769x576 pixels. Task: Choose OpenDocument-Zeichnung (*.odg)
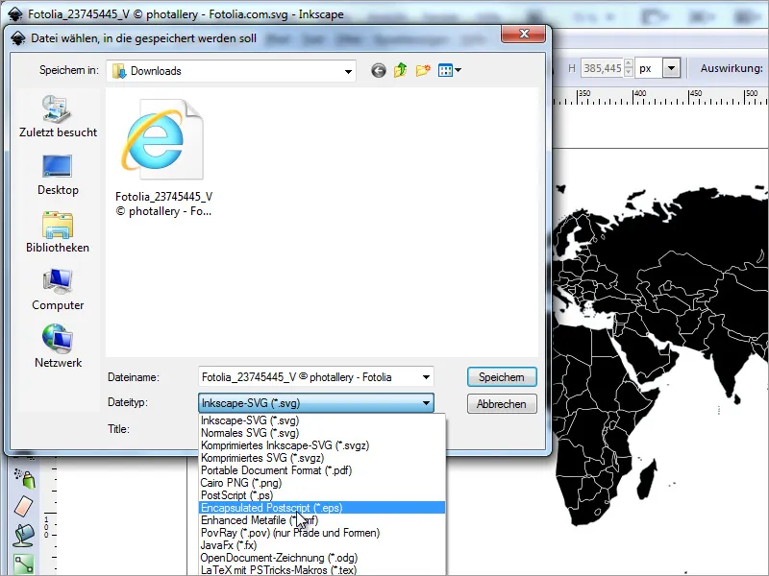click(322, 558)
